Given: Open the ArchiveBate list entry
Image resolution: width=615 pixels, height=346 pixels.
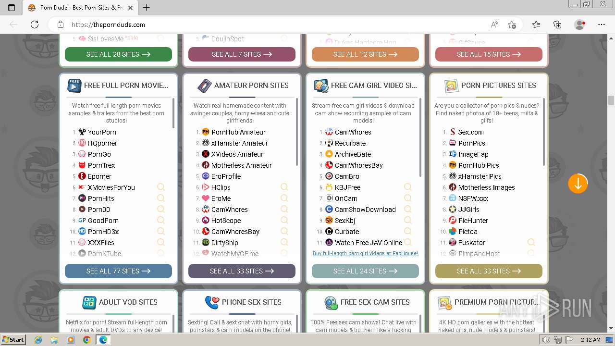Looking at the screenshot, I should (x=353, y=154).
